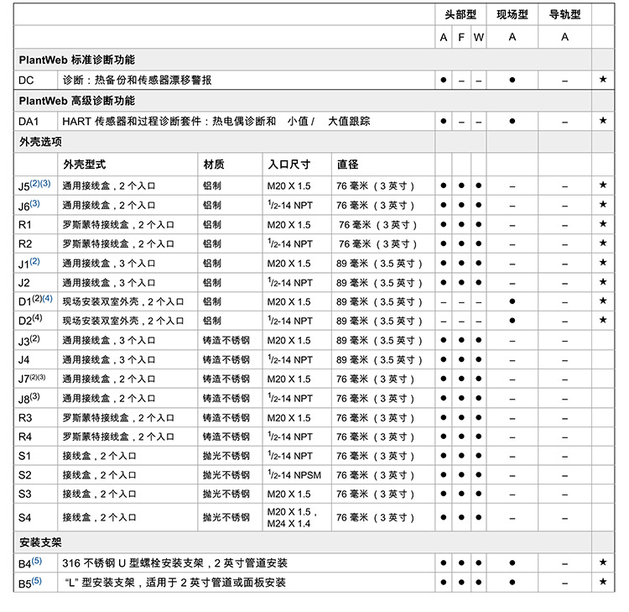Click the star icon in the DC row
The image size is (629, 612).
pyautogui.click(x=603, y=80)
